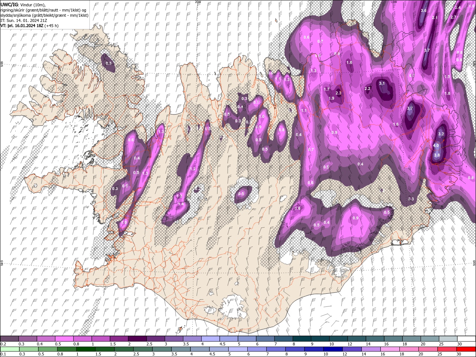Click the 2.3 precipitation value on the map

point(338,93)
